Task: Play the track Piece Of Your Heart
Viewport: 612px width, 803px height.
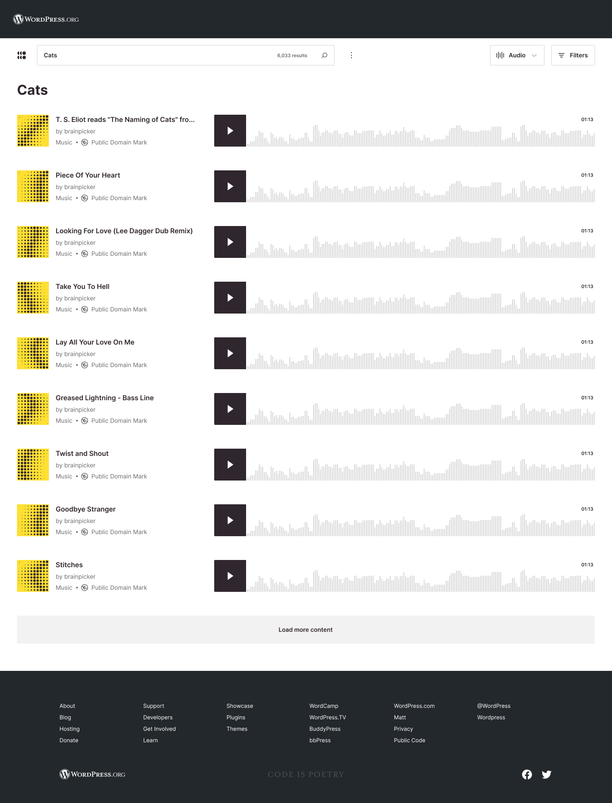Action: (x=230, y=186)
